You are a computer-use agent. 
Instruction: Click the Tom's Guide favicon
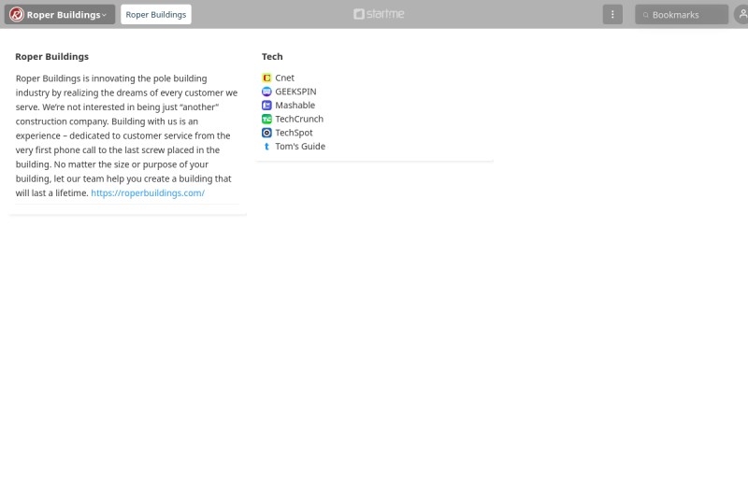coord(266,147)
